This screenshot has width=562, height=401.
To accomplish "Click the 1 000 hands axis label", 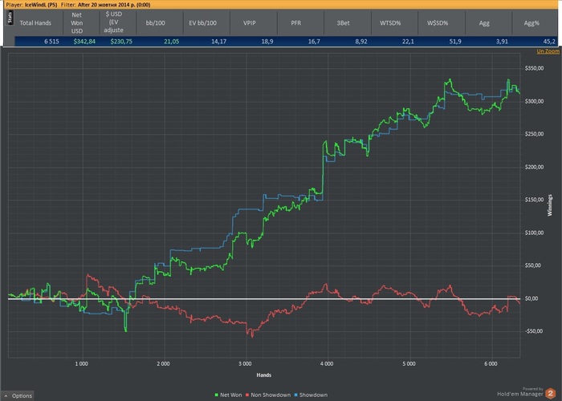I will tap(81, 364).
